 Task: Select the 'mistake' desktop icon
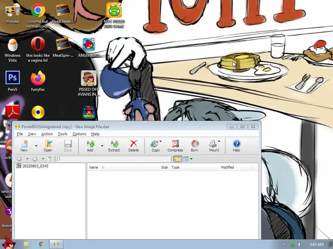13,13
